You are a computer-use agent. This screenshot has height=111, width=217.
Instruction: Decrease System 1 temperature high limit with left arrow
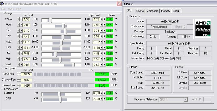pyautogui.click(x=101, y=93)
